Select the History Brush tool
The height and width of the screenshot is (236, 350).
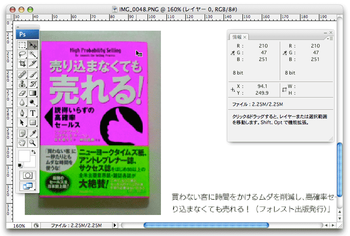click(33, 84)
